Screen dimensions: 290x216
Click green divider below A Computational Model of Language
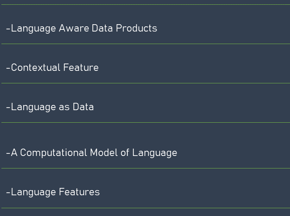(145, 168)
